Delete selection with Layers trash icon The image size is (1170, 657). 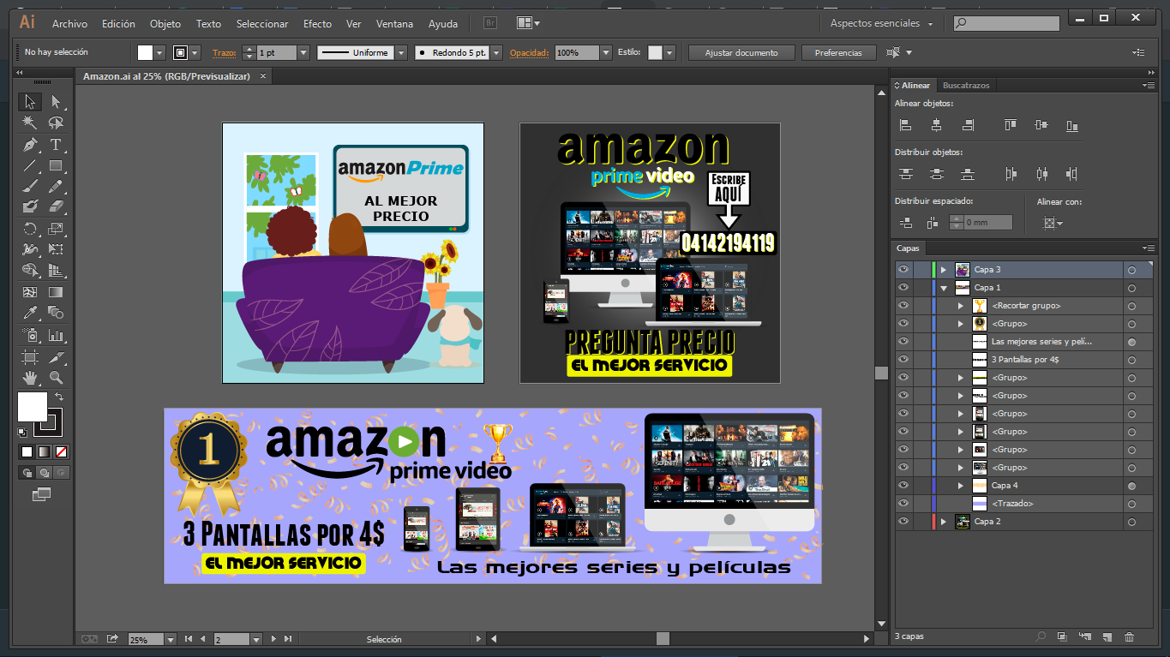(1129, 636)
